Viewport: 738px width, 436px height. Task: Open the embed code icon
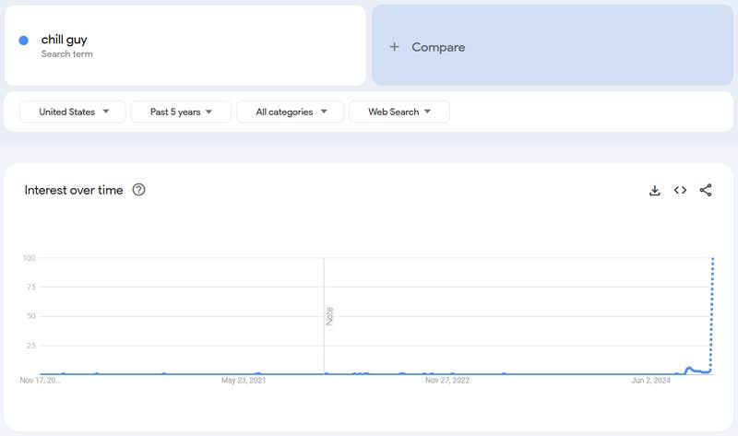pos(680,190)
